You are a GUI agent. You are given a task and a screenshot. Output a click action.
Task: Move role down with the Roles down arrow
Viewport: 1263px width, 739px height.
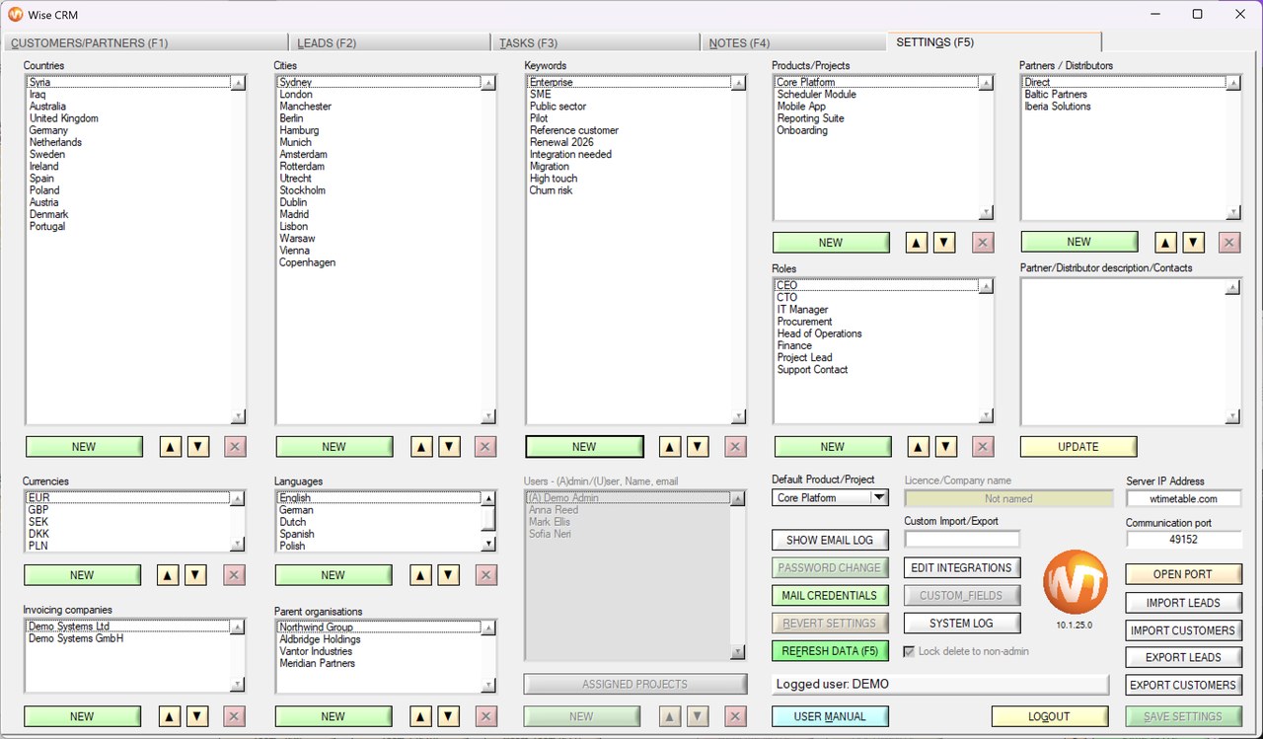click(945, 447)
